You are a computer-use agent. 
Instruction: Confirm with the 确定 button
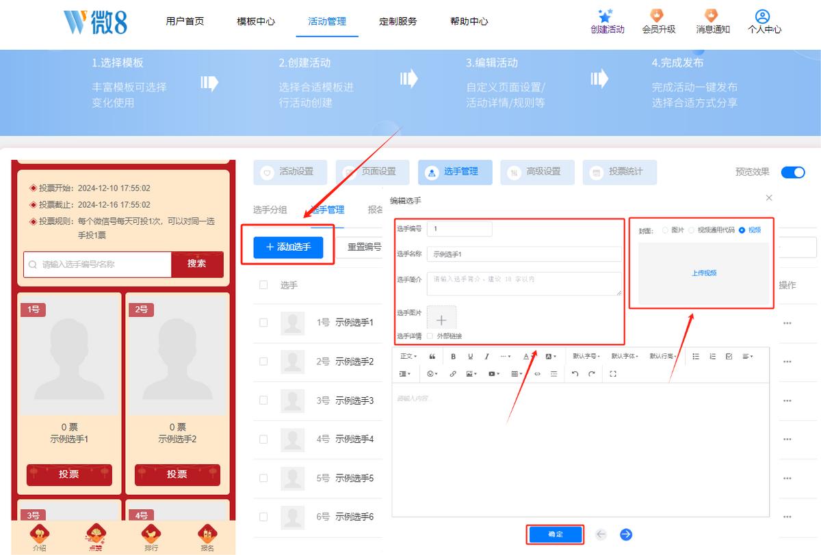[556, 534]
